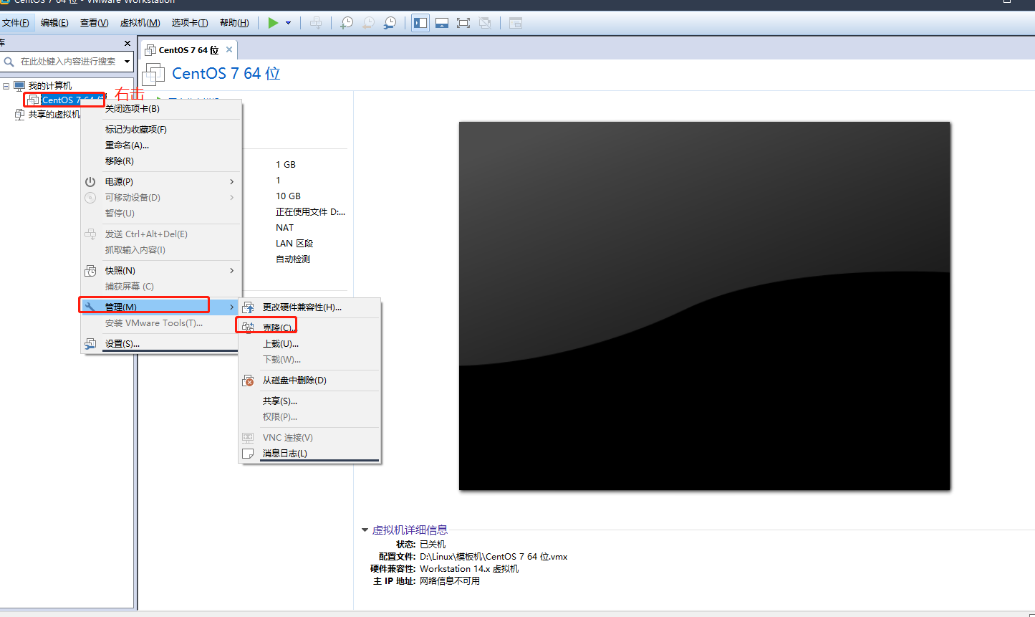Screen dimensions: 1035x617
Task: Click the 1 GB memory value
Action: coord(286,165)
